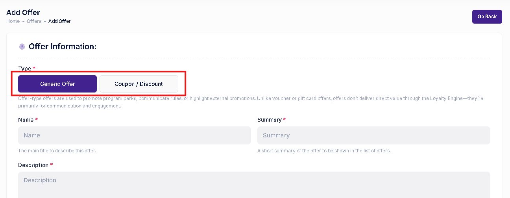Click the Description field label
510x198 pixels.
(33, 165)
